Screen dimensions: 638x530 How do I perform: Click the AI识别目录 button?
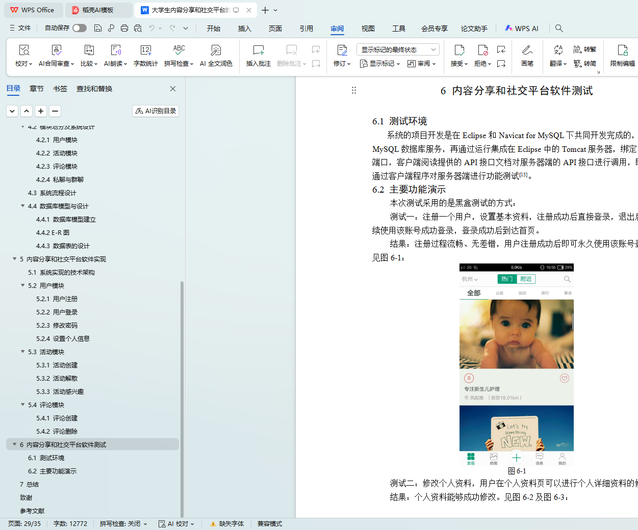pos(156,111)
